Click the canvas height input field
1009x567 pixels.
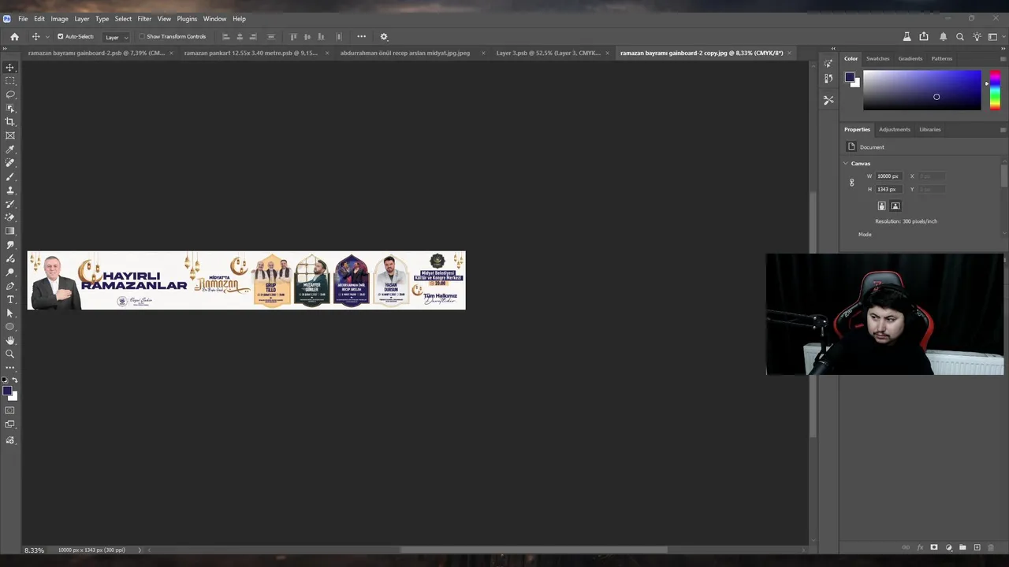click(888, 189)
